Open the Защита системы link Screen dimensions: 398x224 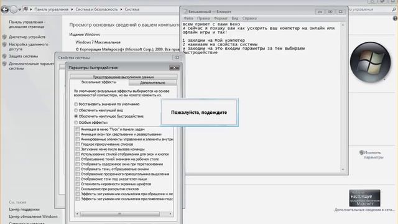tap(24, 56)
